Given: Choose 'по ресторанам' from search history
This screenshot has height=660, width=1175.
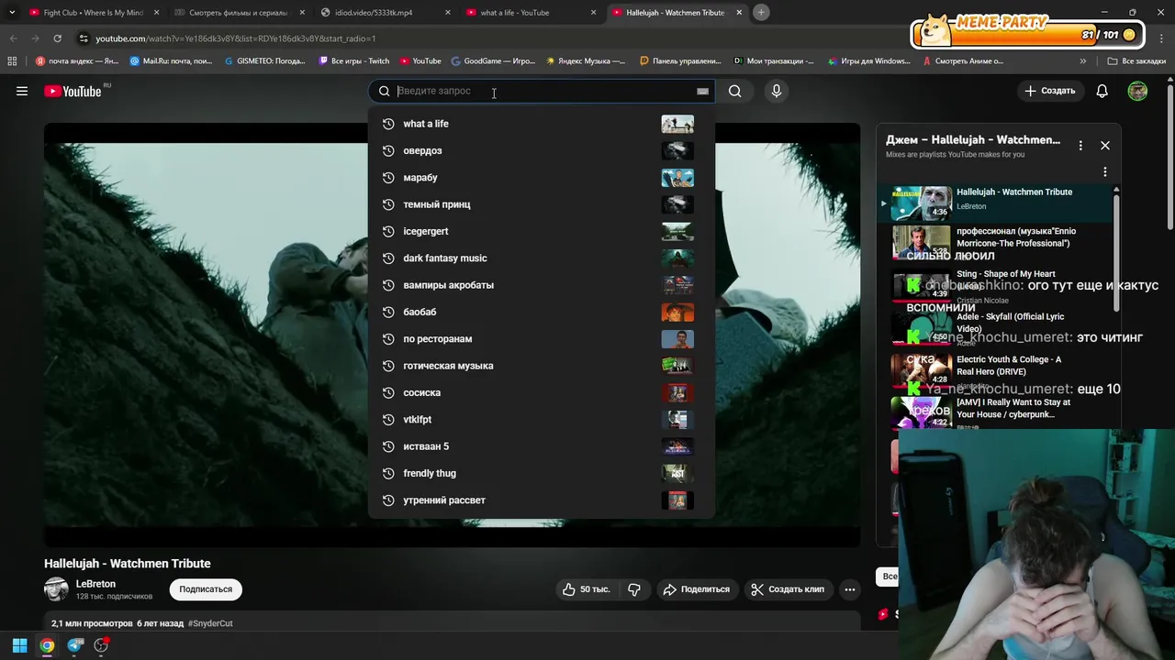Looking at the screenshot, I should click(542, 338).
